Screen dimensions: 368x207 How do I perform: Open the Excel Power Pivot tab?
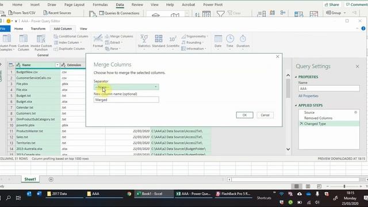point(213,5)
